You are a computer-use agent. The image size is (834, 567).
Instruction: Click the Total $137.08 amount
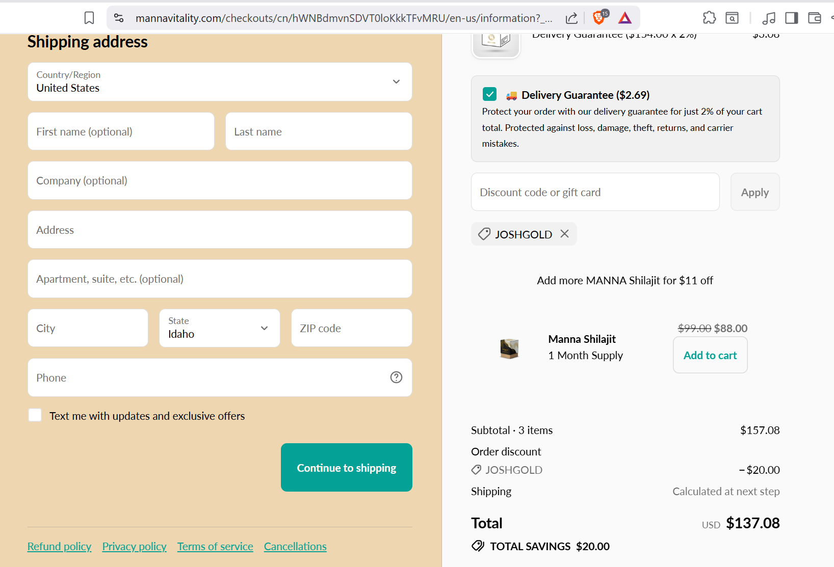(753, 523)
